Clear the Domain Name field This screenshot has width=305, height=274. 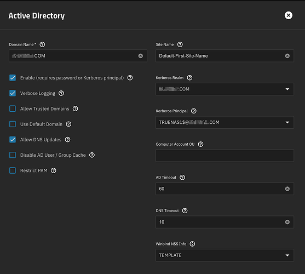(141, 56)
